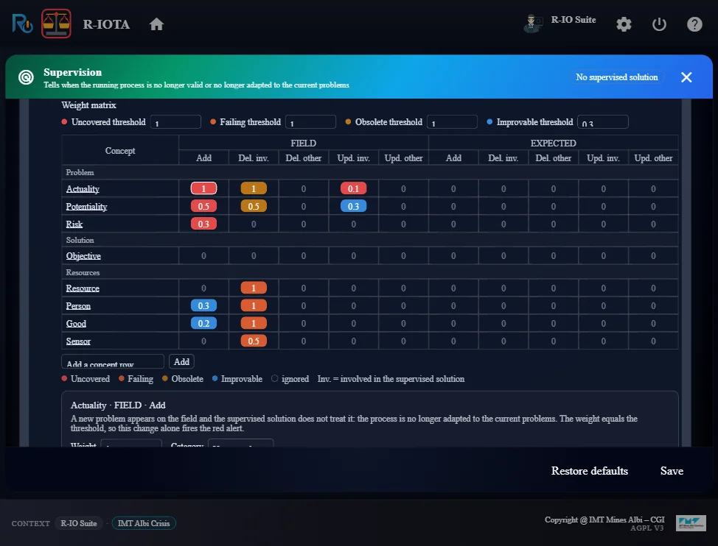Save the weight matrix
This screenshot has height=546, width=718.
(x=672, y=471)
